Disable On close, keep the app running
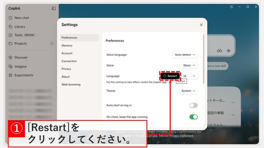This screenshot has height=148, width=264. point(193,117)
